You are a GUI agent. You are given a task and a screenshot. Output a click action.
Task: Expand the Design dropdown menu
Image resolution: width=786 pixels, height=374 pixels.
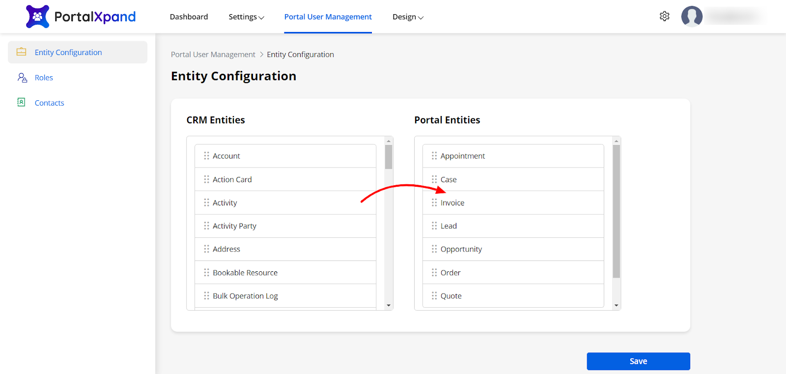click(x=408, y=17)
